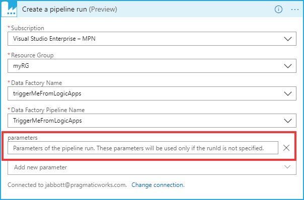Expand the Subscription dropdown chevron

288,39
